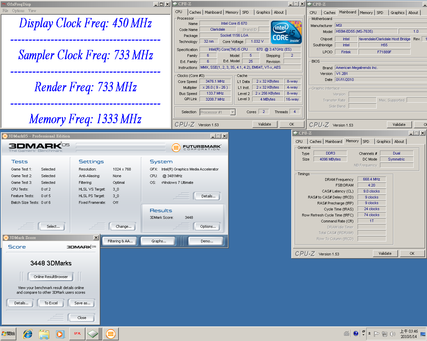Click the 3448 3DMarks score text
The width and height of the screenshot is (427, 341).
coord(51,263)
